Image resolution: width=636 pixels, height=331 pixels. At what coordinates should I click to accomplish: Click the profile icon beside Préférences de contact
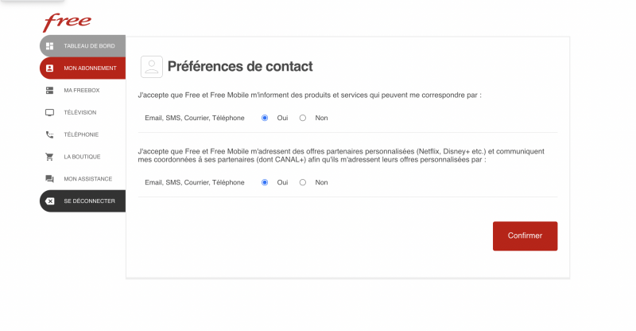click(151, 67)
